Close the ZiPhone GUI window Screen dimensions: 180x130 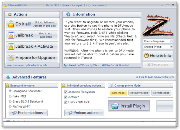(x=173, y=5)
